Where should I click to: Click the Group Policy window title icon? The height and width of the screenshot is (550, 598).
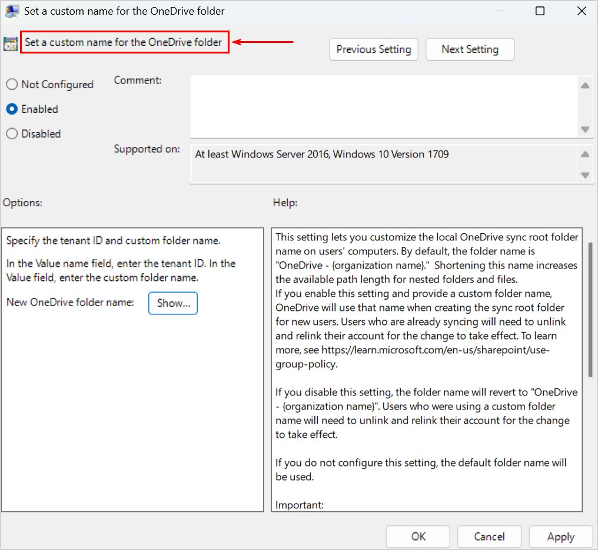click(x=11, y=11)
